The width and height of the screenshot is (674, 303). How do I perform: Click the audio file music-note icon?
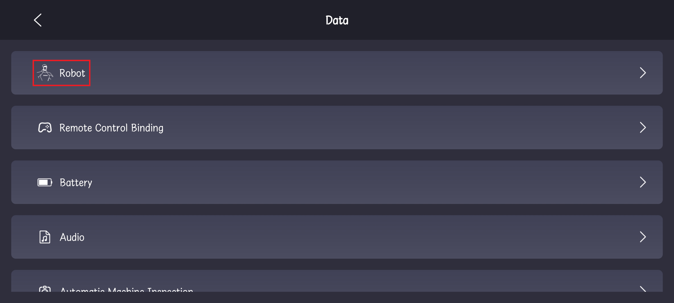pos(45,237)
